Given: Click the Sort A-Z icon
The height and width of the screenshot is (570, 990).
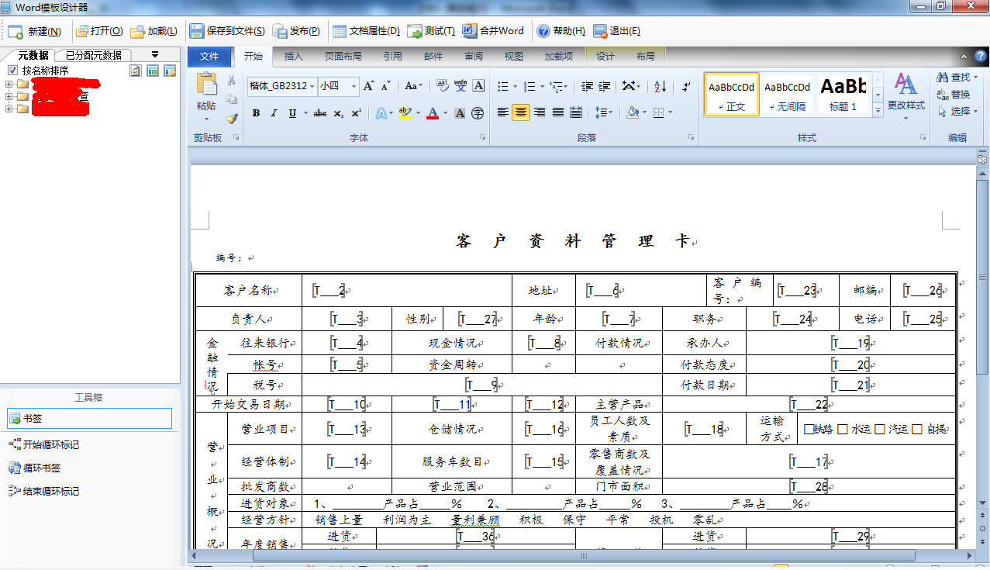Looking at the screenshot, I should pos(660,86).
